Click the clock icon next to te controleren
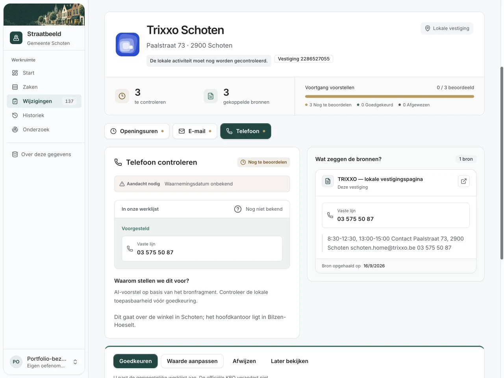The width and height of the screenshot is (504, 378). click(x=122, y=96)
